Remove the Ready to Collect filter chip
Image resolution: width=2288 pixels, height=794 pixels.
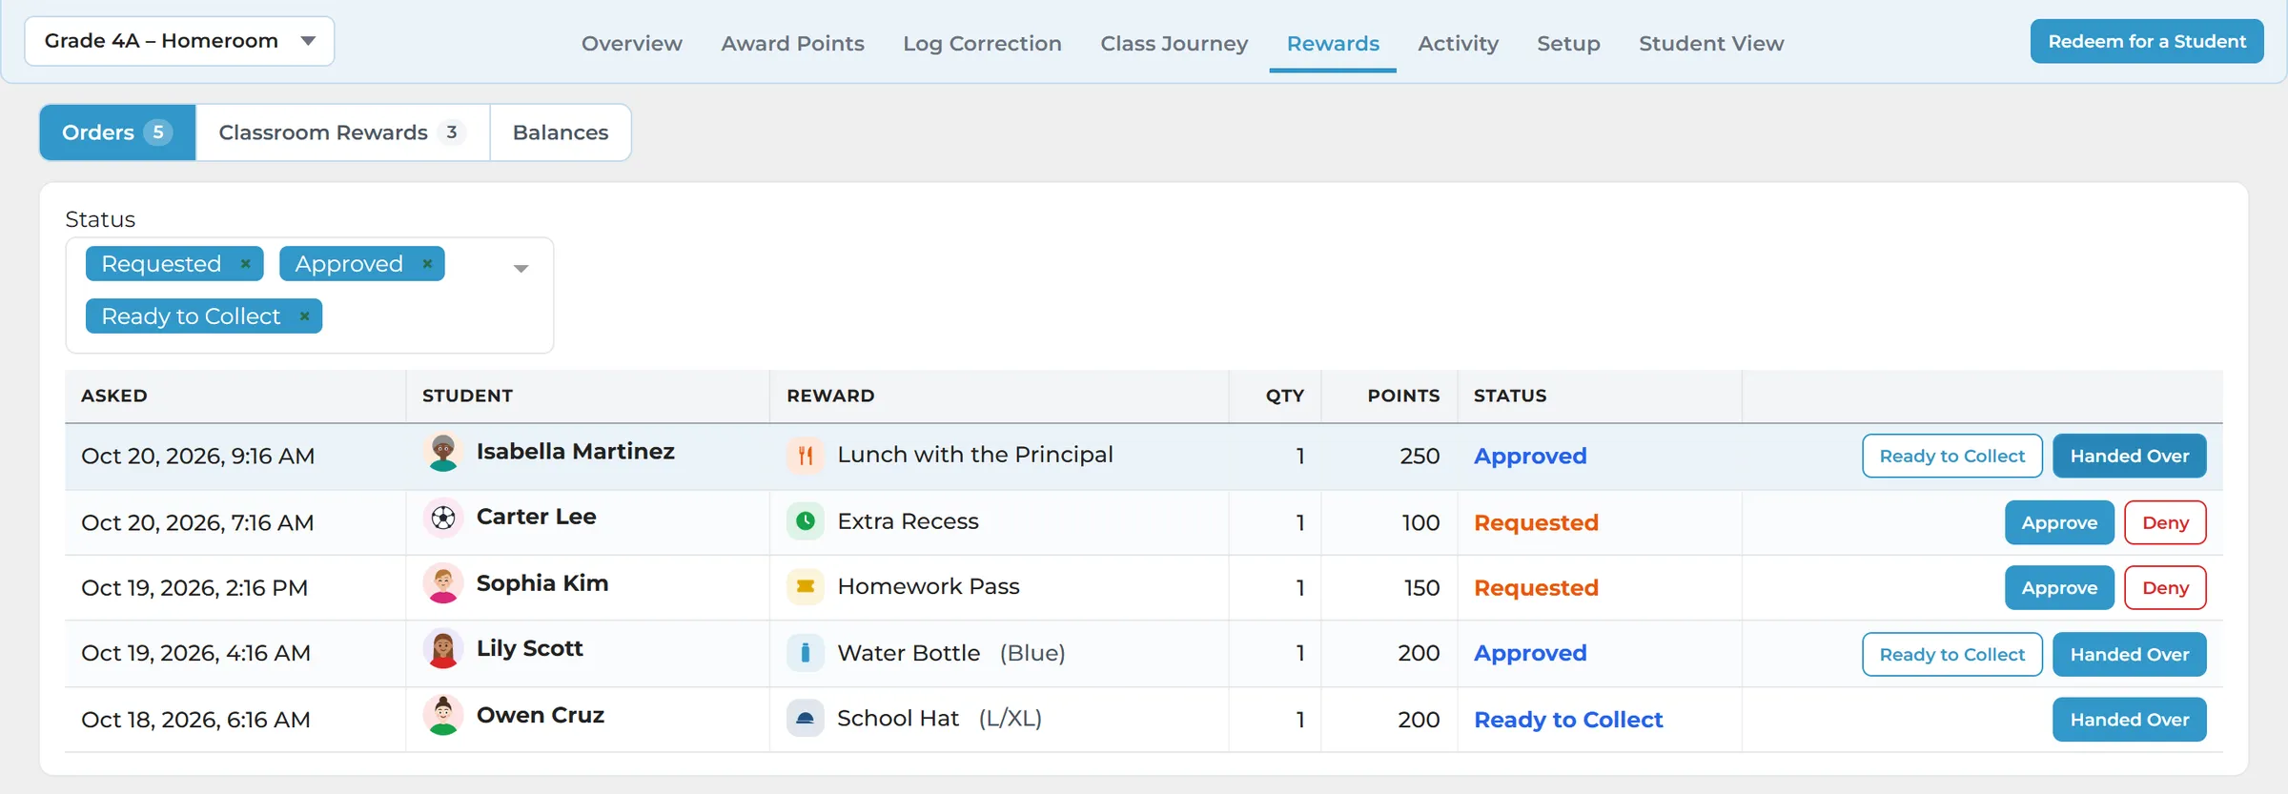(x=305, y=316)
